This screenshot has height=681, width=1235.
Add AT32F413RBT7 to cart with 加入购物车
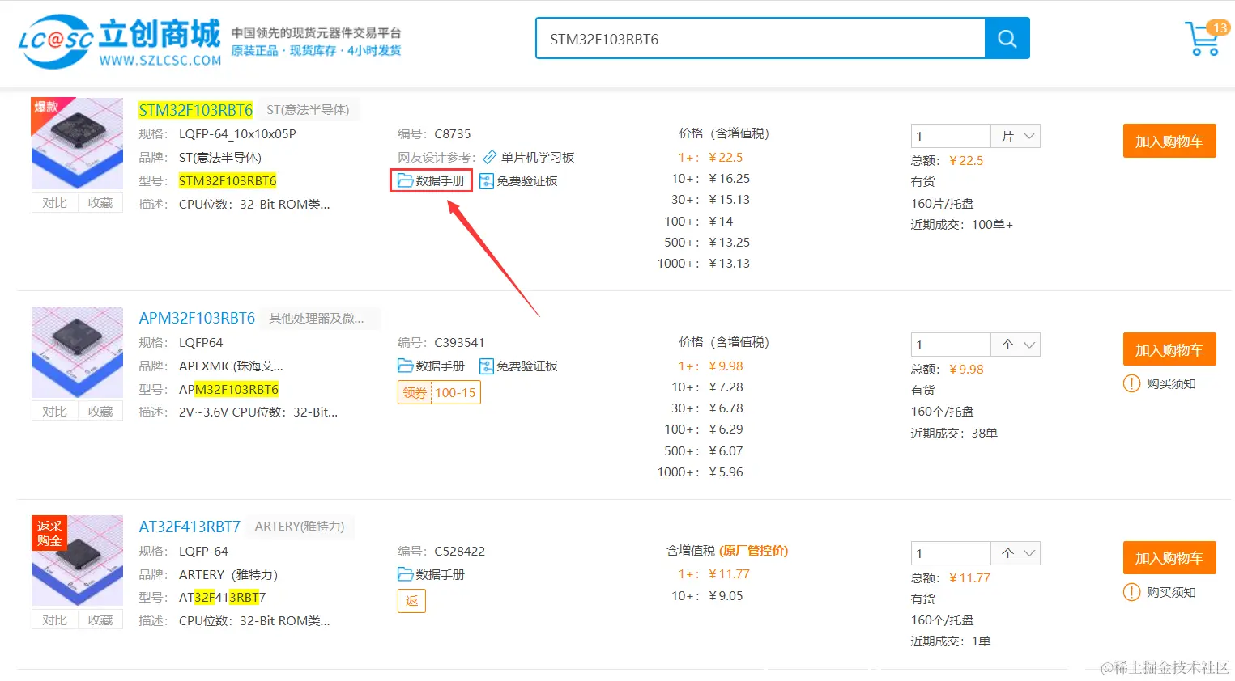pos(1169,558)
